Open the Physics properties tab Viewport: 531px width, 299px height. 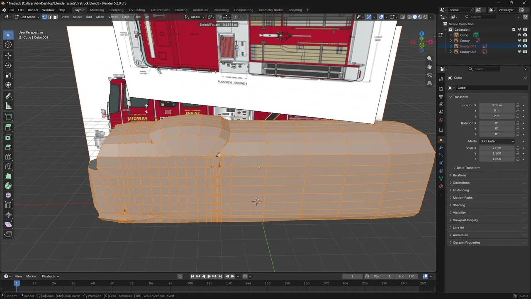[x=441, y=163]
